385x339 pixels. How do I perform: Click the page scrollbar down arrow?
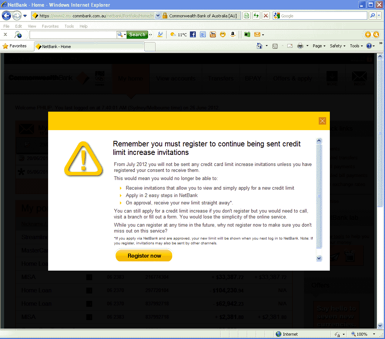[380, 326]
